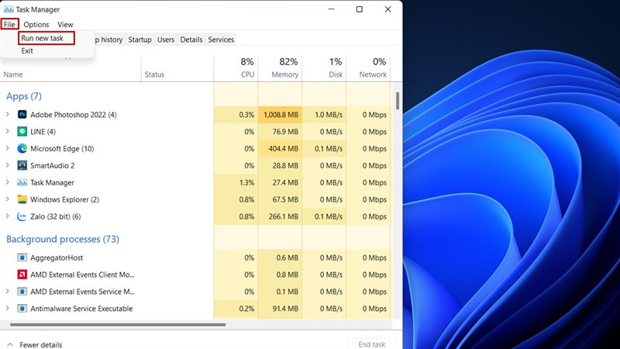Screen dimensions: 620x349
Task: Switch to the Startup tab
Action: pos(139,40)
